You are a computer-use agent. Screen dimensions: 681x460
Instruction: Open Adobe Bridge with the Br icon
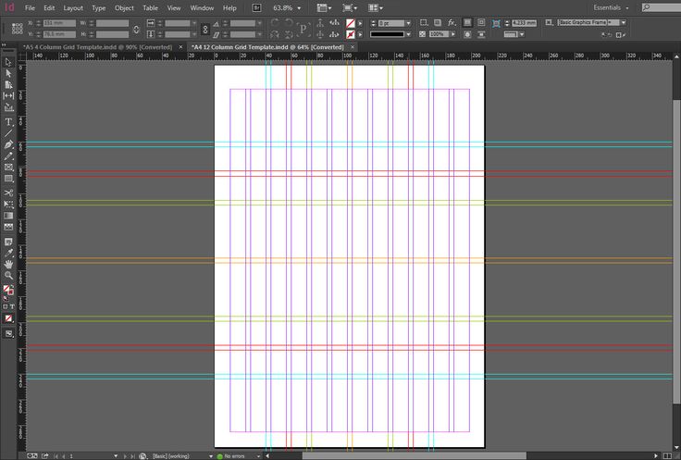[x=257, y=7]
